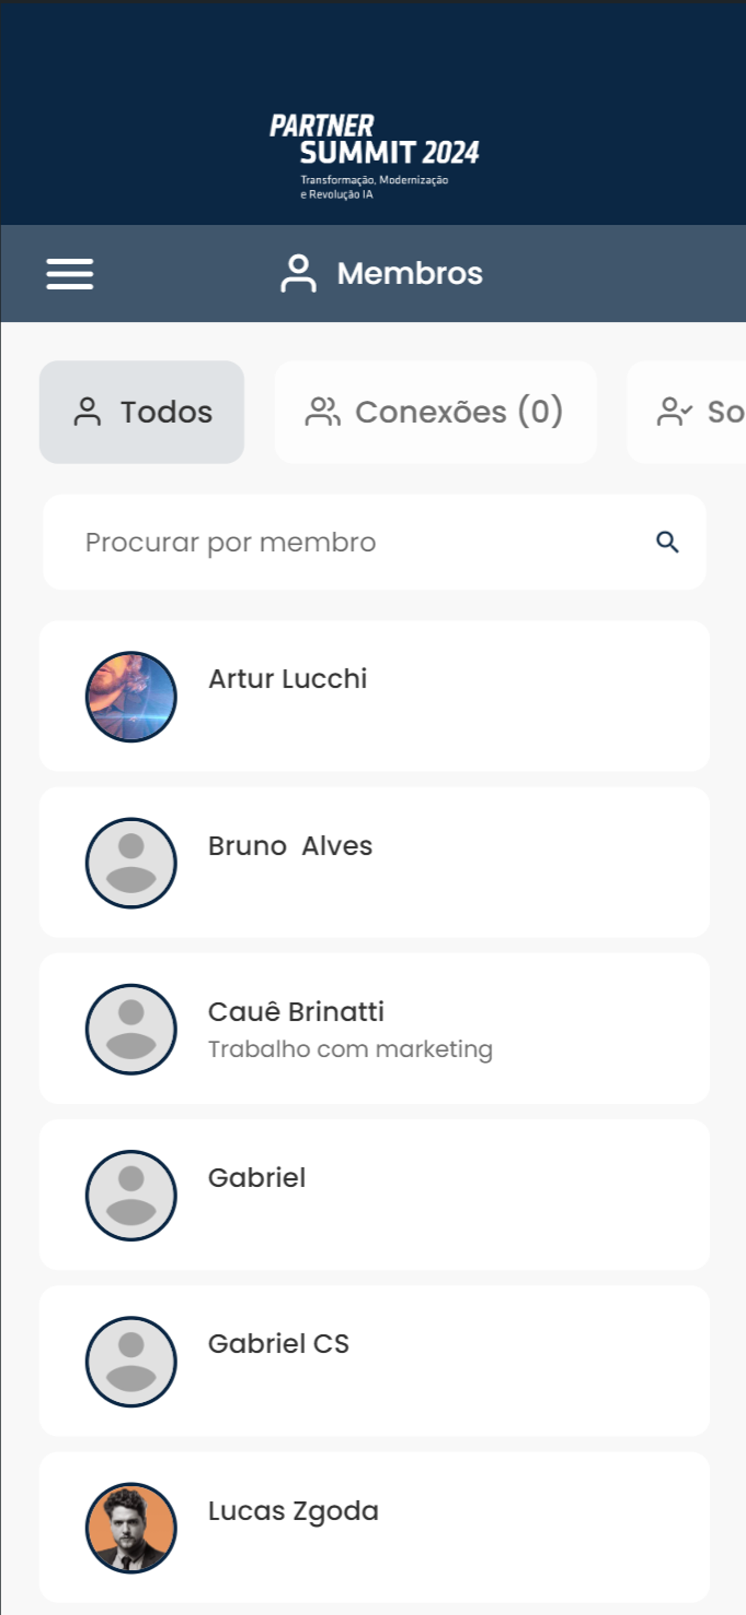Select the partially visible So… tab
This screenshot has height=1615, width=746.
687,412
